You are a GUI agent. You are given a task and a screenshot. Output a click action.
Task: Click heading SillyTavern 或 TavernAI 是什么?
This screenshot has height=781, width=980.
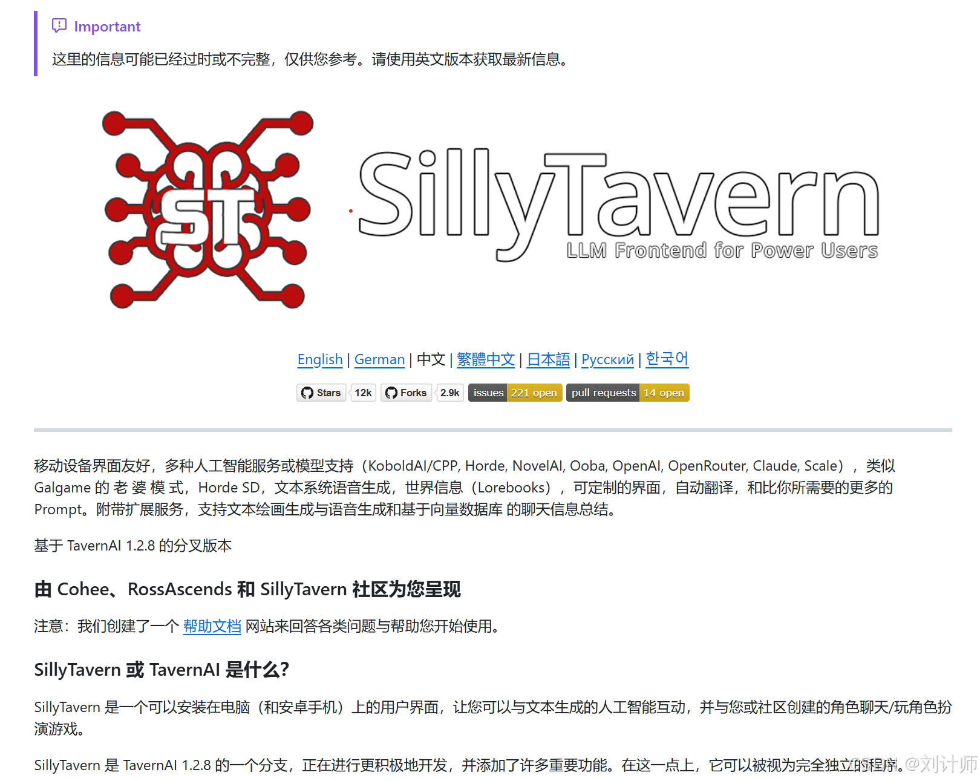pyautogui.click(x=162, y=670)
